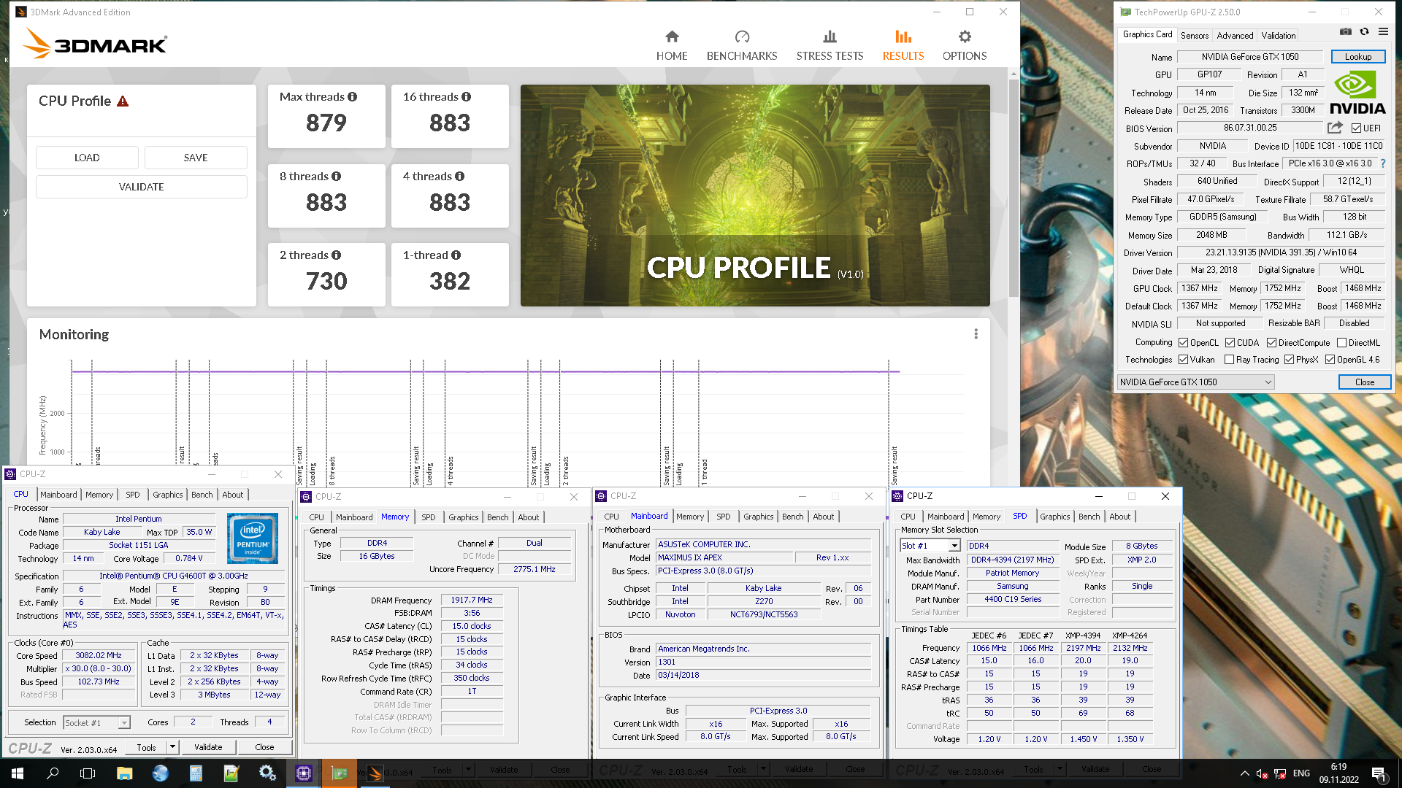
Task: Show info for 2 threads score
Action: [x=337, y=255]
